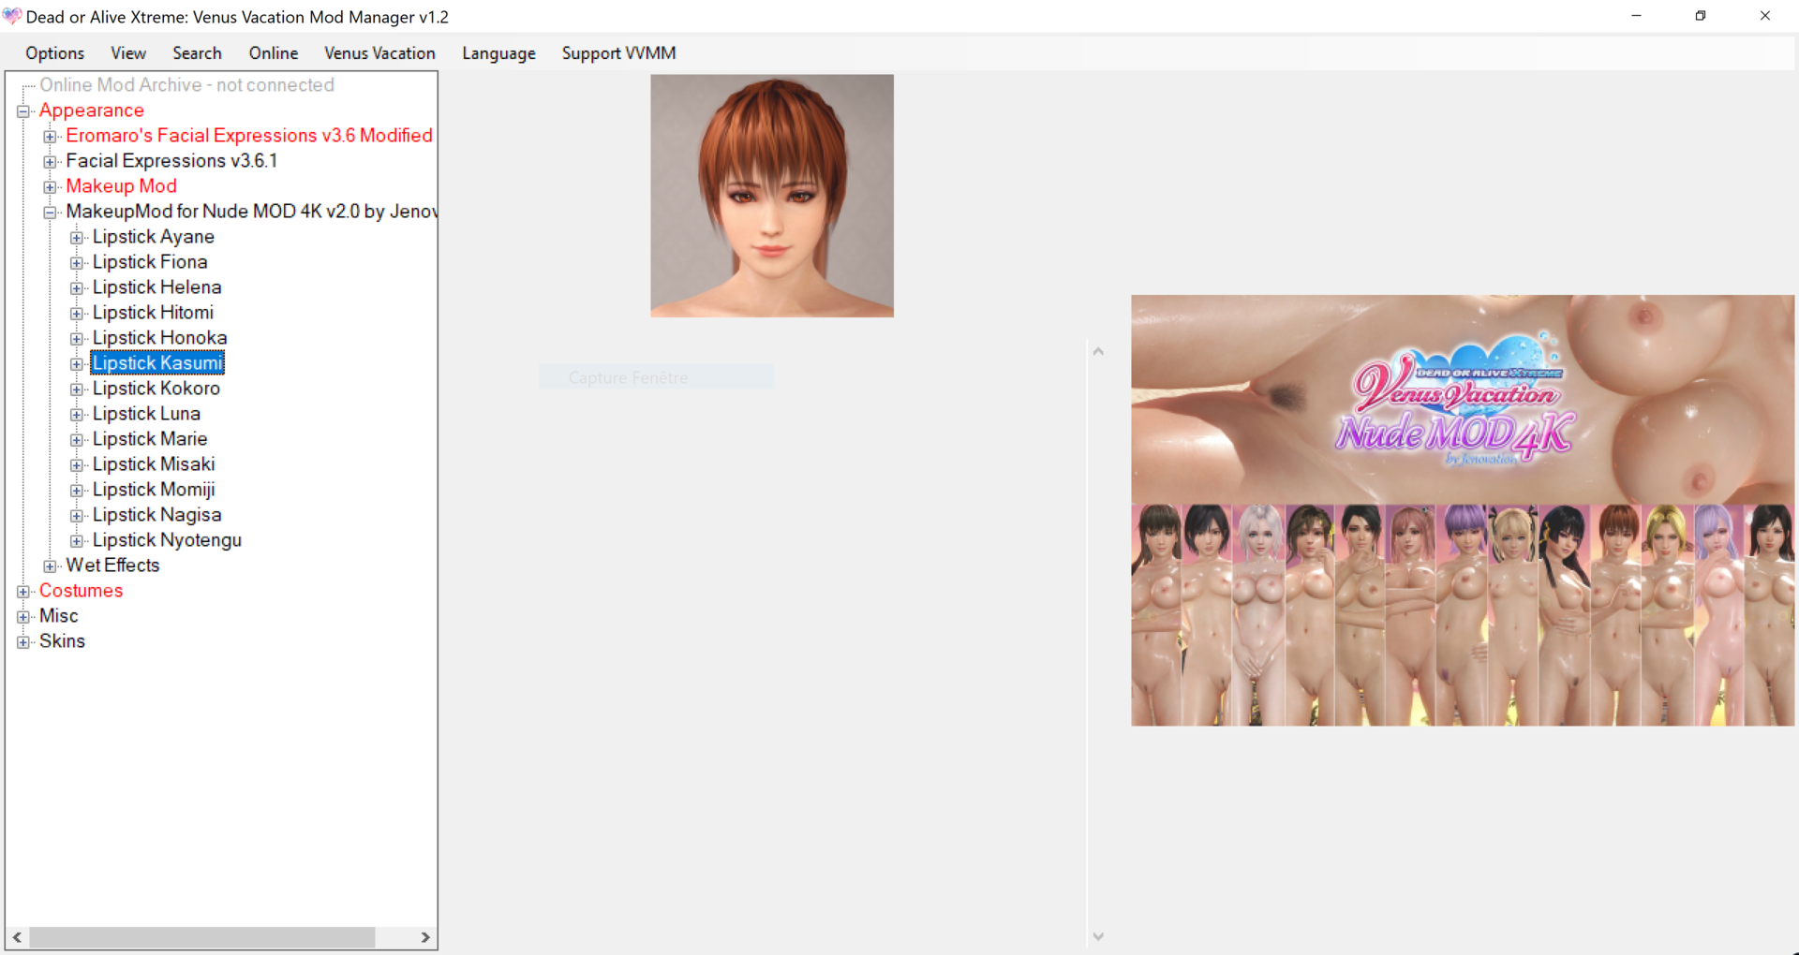Viewport: 1799px width, 955px height.
Task: Open the View menu
Action: pos(128,53)
